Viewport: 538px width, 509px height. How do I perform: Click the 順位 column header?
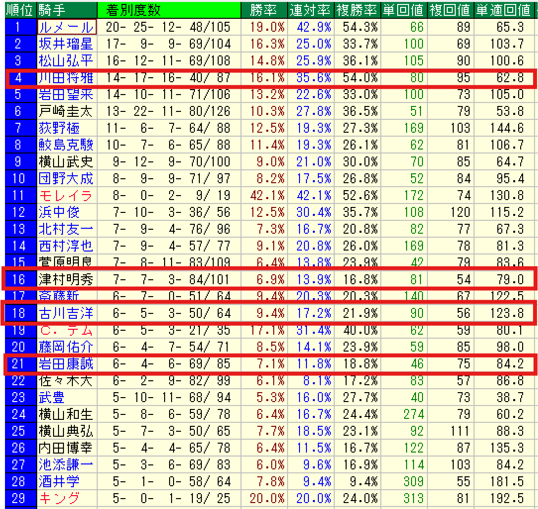[18, 9]
